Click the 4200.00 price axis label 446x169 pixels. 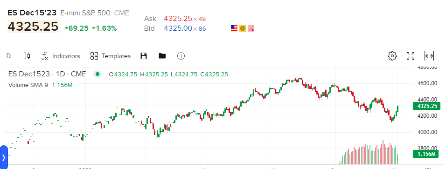(x=427, y=116)
